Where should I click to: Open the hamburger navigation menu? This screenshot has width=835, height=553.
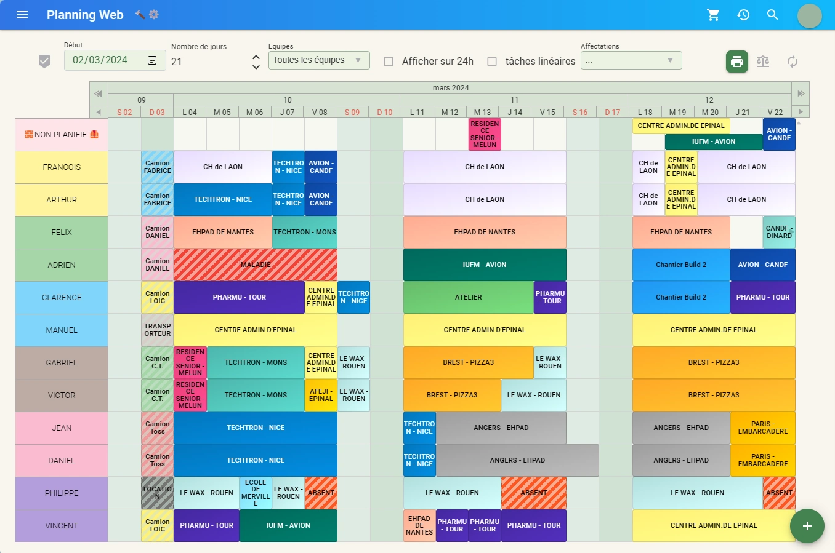[22, 15]
